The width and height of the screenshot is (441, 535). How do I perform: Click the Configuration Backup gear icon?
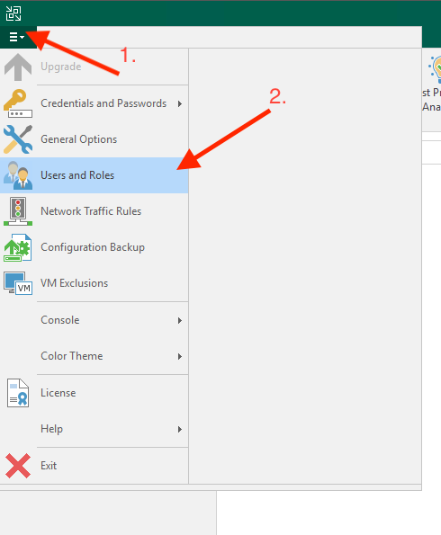18,247
